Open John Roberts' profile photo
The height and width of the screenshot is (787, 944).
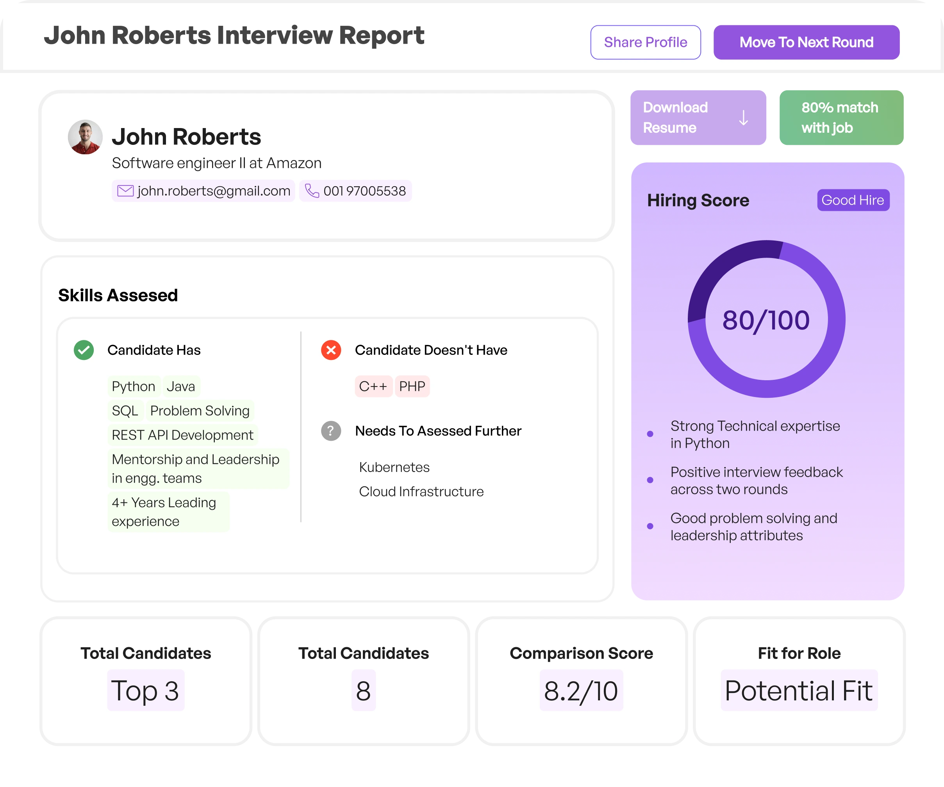click(x=86, y=137)
